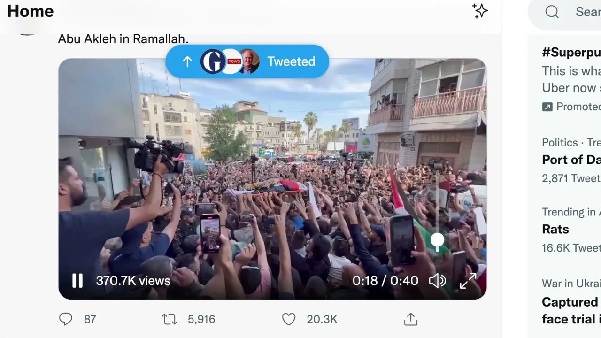Screen dimensions: 601x338
Task: Click the Home heading
Action: pos(31,11)
